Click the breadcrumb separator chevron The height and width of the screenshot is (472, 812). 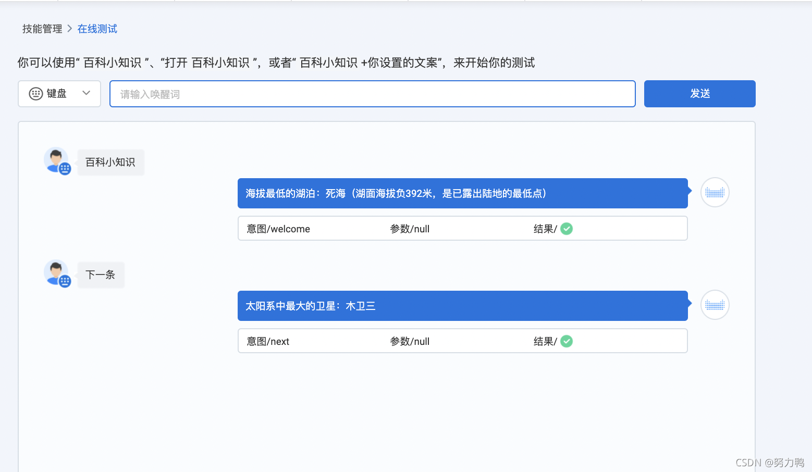coord(70,29)
